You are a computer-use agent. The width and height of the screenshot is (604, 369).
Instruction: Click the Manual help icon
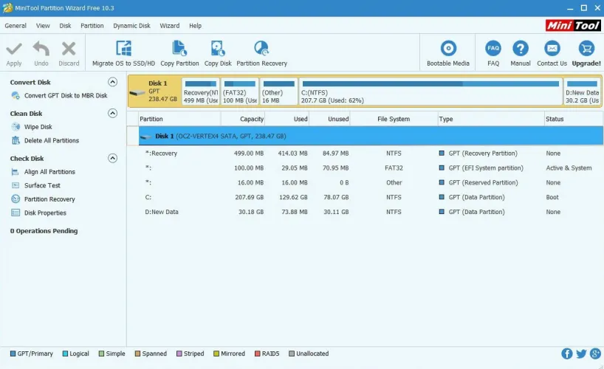tap(520, 49)
